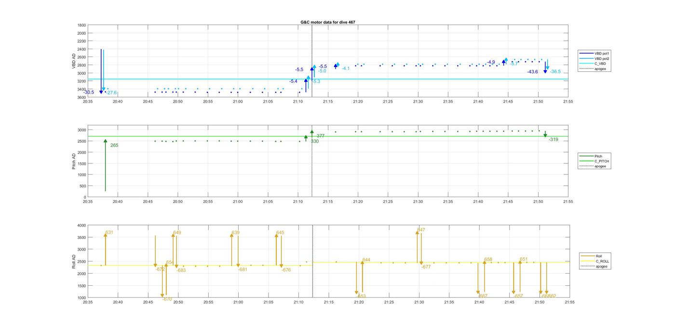The width and height of the screenshot is (675, 334).
Task: Click the '500' tick on the Pitch y-axis
Action: pyautogui.click(x=83, y=186)
